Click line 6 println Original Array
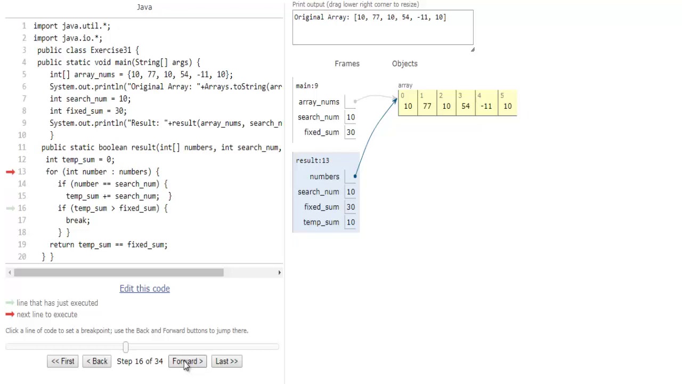 click(x=166, y=87)
